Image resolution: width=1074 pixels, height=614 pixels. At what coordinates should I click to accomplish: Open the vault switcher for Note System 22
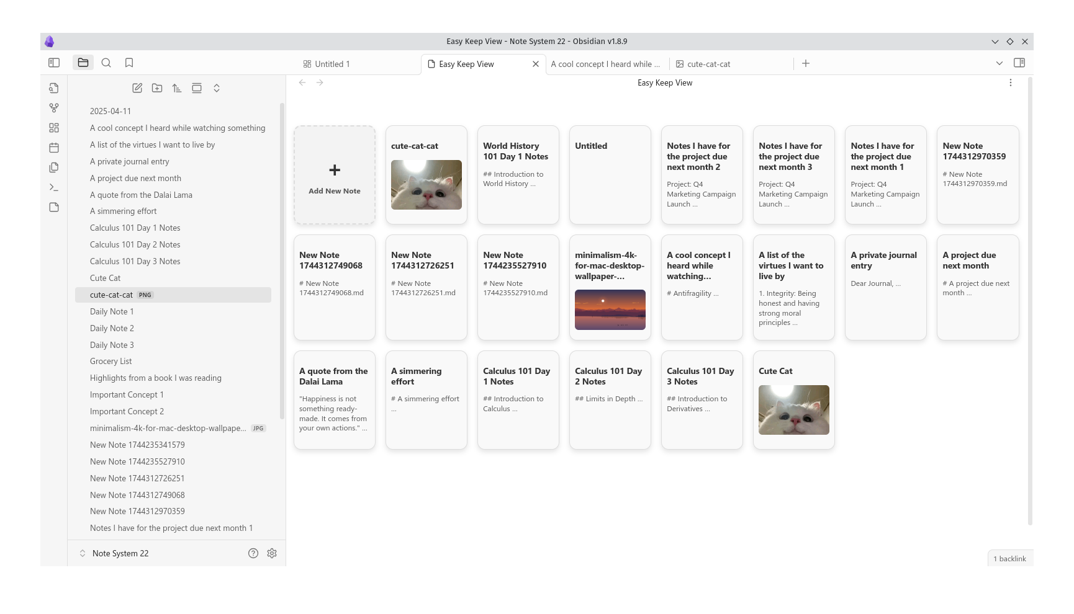coord(114,553)
